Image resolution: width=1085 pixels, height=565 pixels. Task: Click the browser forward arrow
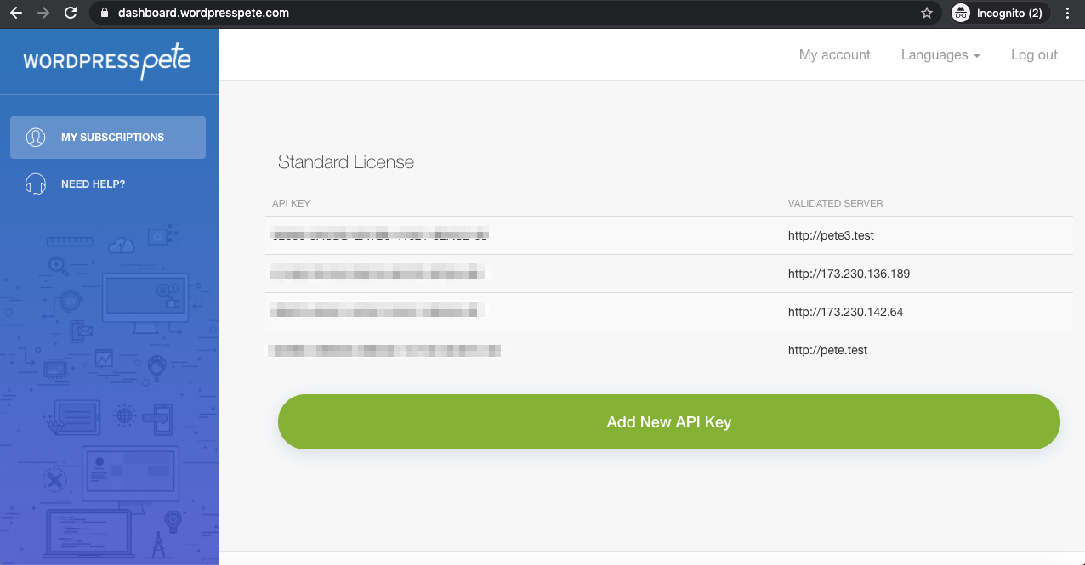point(43,14)
